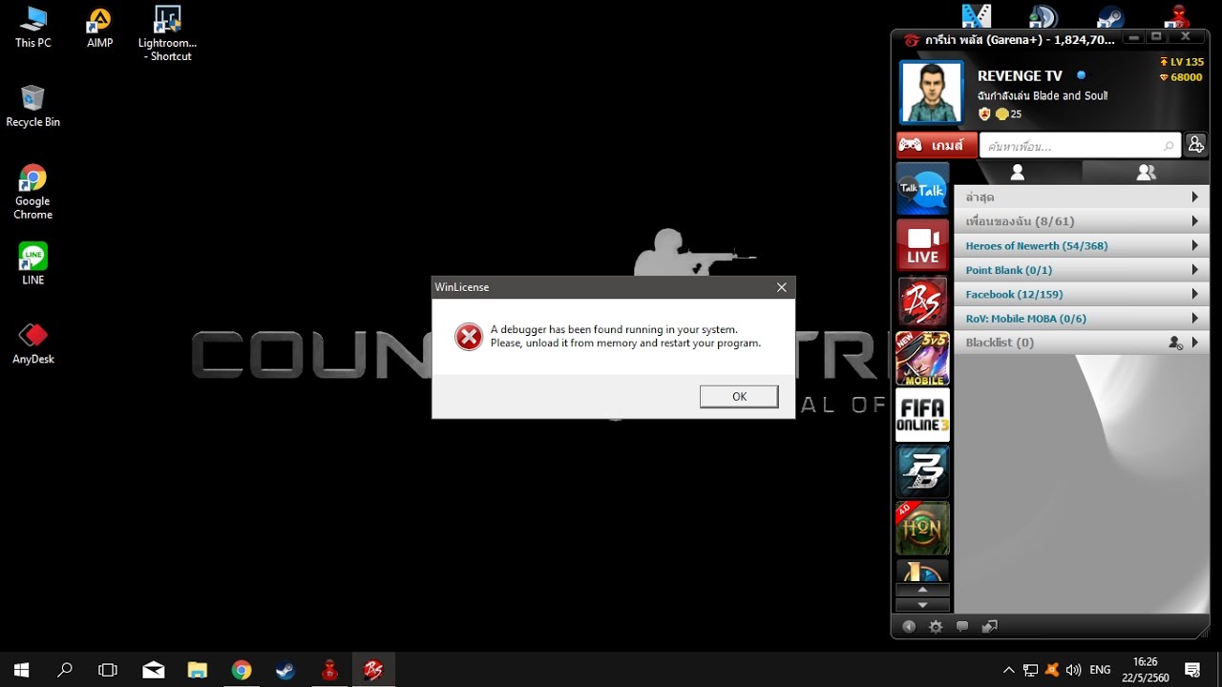The width and height of the screenshot is (1222, 687).
Task: Switch to the single-person friends tab
Action: 1018,172
